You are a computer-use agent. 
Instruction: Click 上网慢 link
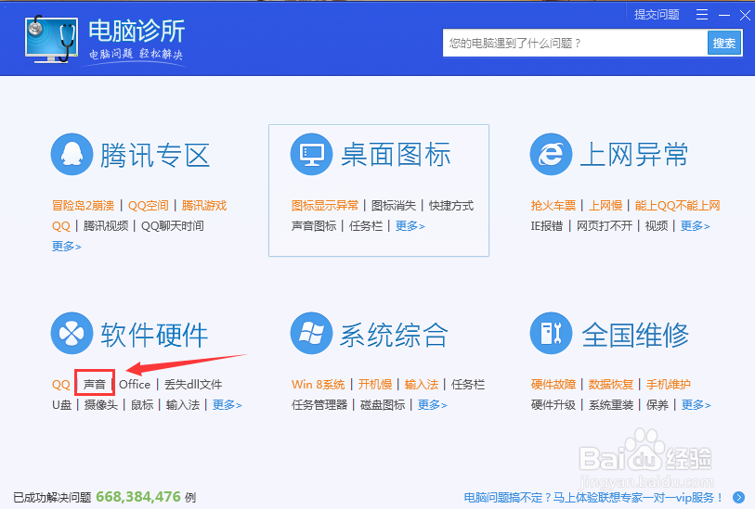605,206
